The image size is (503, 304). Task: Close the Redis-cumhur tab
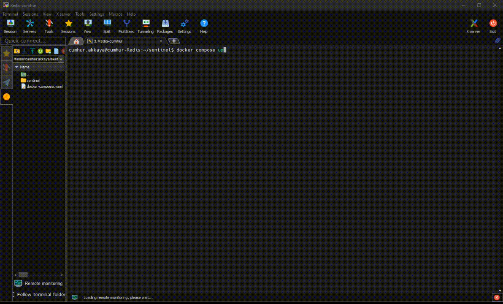point(161,41)
